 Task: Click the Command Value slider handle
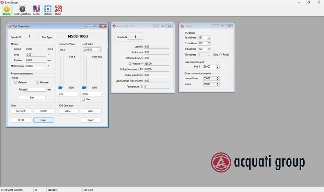60,88
